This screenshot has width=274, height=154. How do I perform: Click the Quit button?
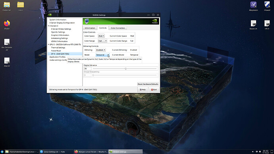click(154, 90)
